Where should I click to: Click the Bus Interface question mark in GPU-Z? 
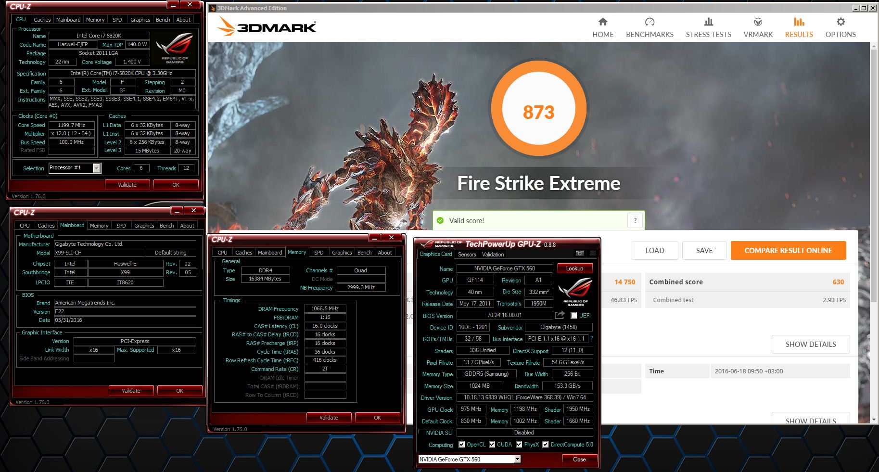591,339
